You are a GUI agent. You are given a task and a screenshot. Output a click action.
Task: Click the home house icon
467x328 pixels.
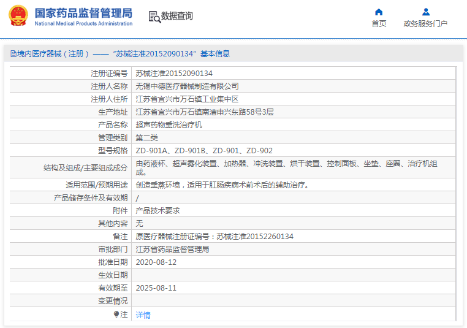click(x=379, y=12)
